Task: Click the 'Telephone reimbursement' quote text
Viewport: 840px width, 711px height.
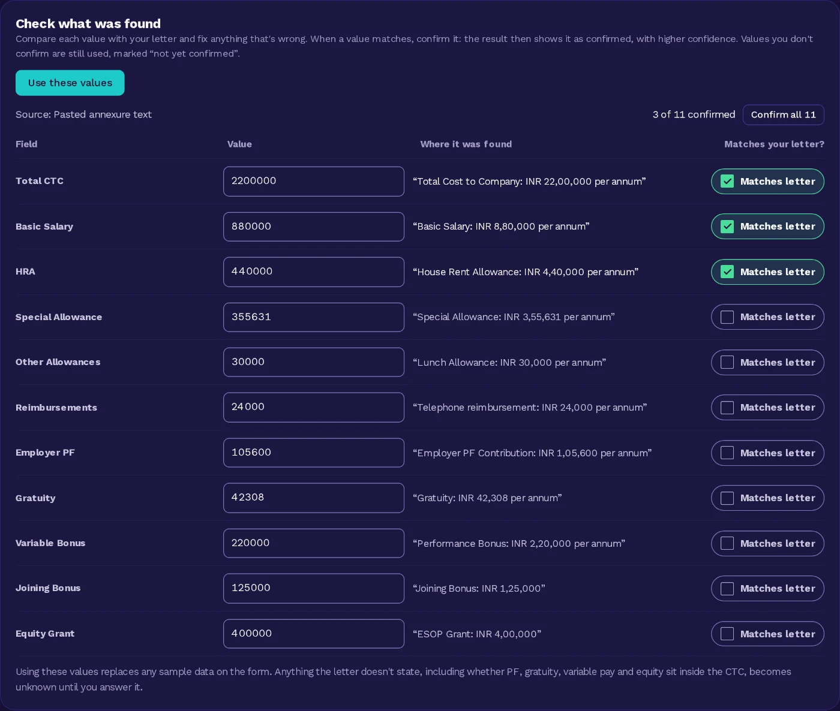Action: (x=530, y=408)
